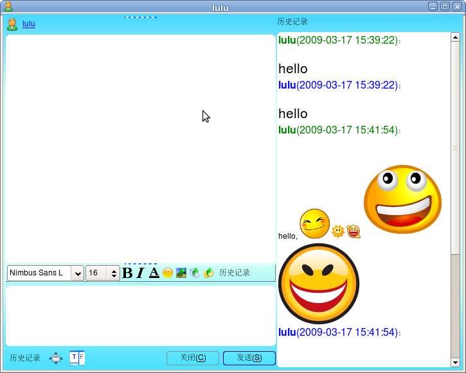
Task: Click the blue lulu 15:41:54 header
Action: point(339,333)
